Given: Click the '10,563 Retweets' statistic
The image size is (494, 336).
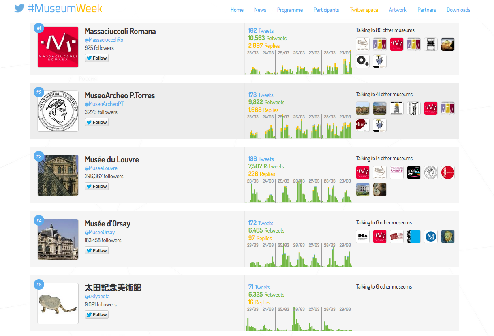Looking at the screenshot, I should pyautogui.click(x=267, y=38).
